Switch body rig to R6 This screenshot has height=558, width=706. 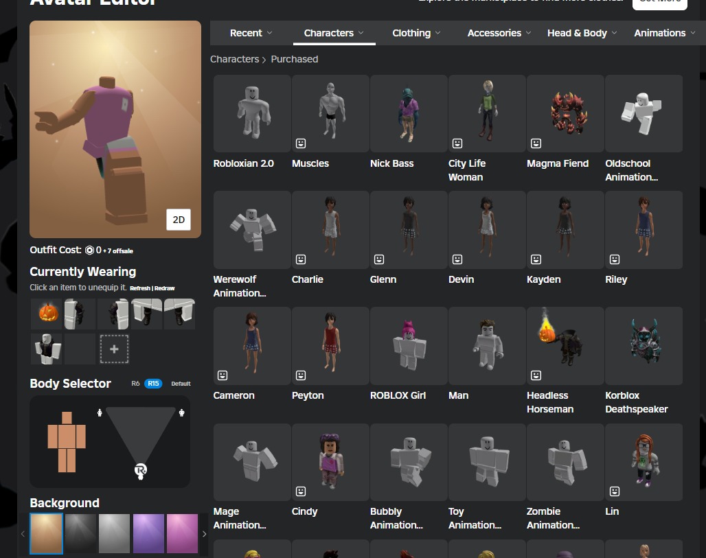[x=135, y=384]
